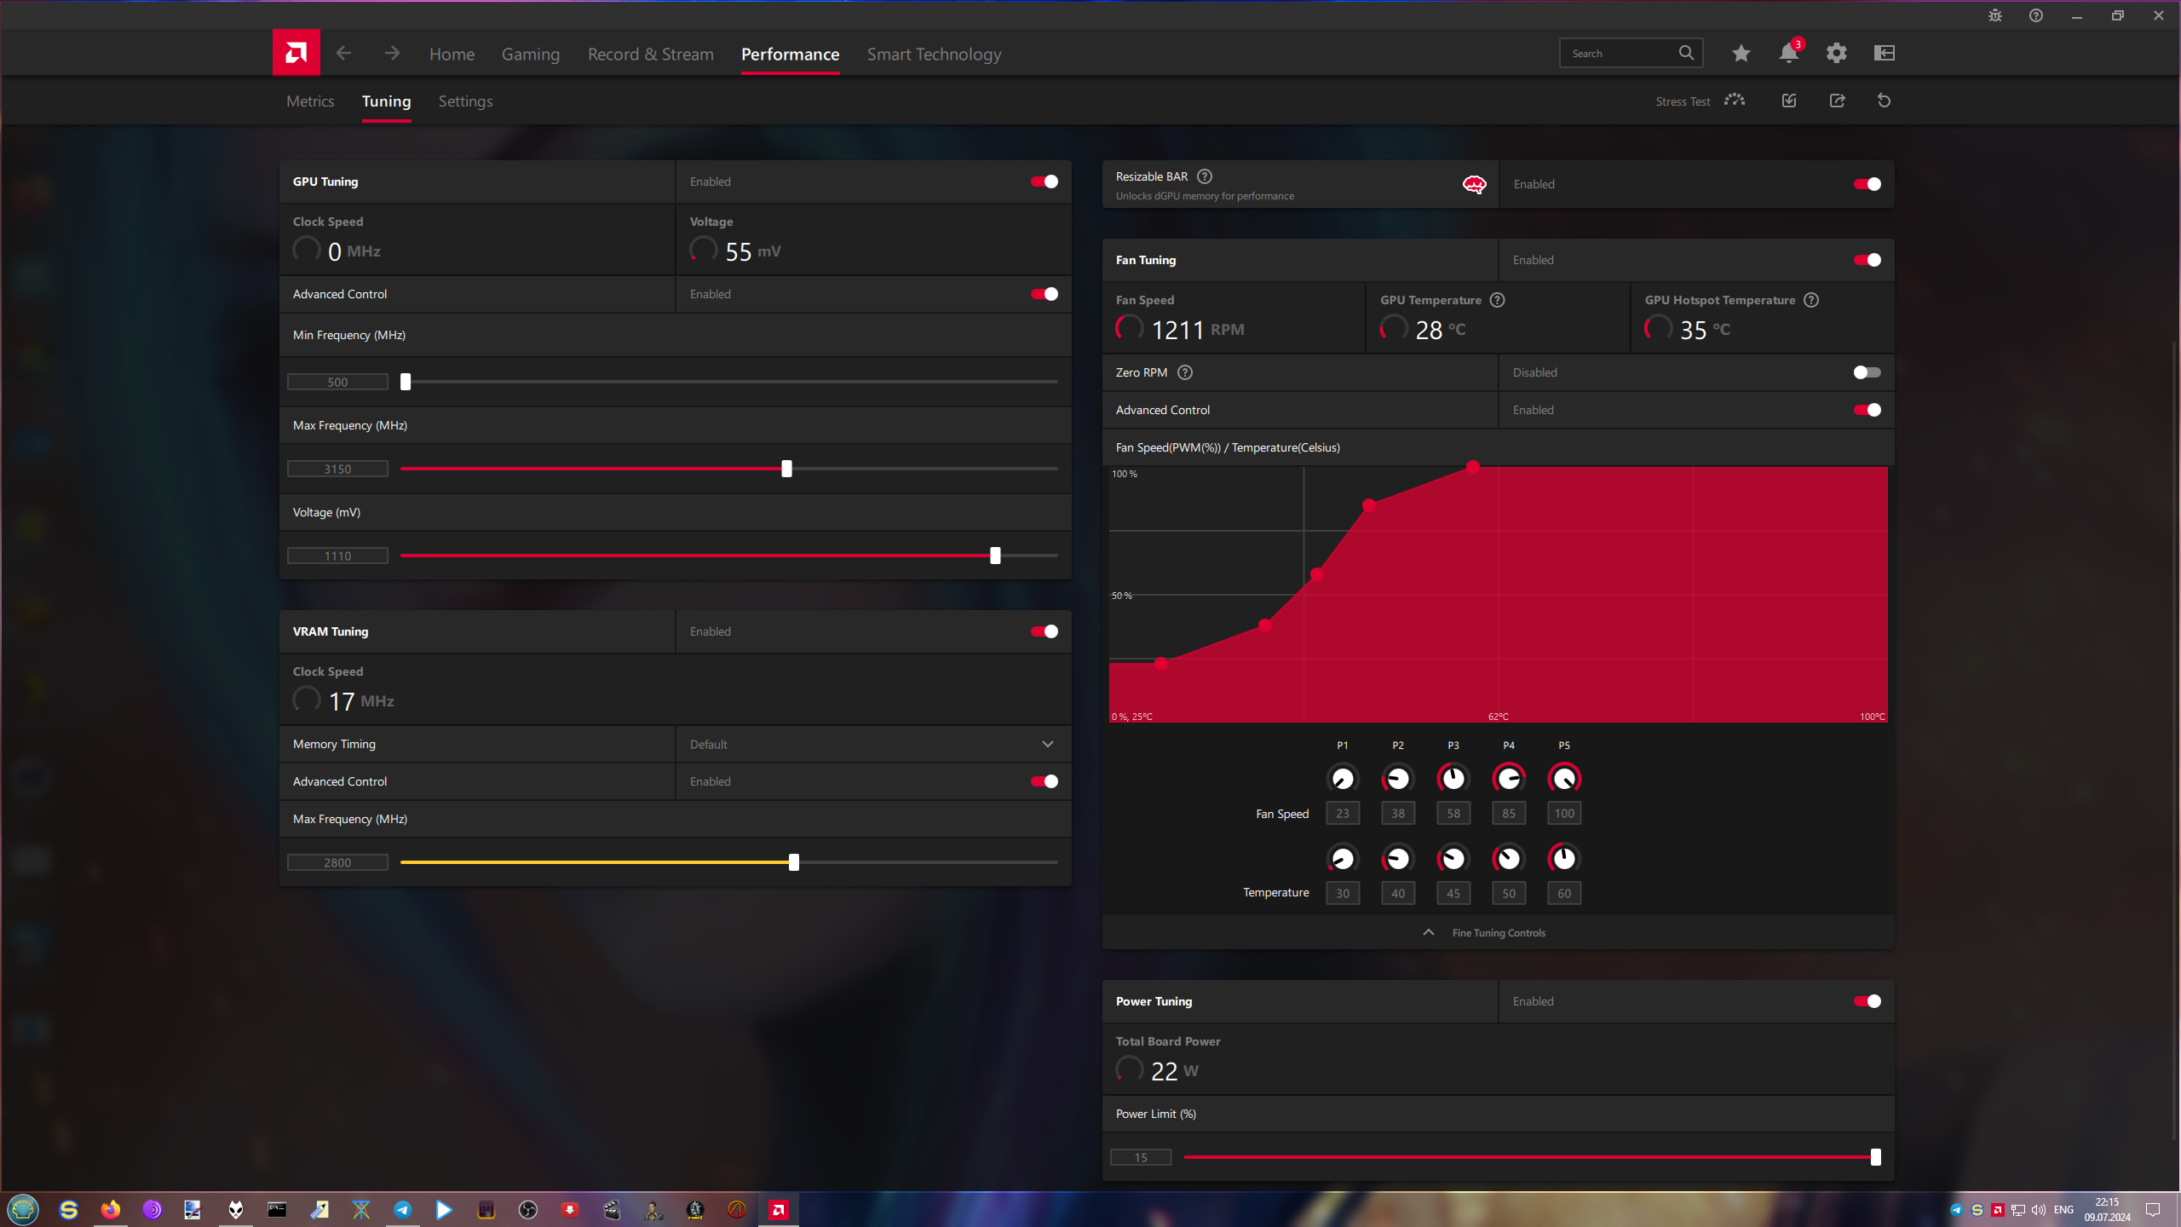Switch to the Metrics tab
Viewport: 2181px width, 1227px height.
coord(310,101)
